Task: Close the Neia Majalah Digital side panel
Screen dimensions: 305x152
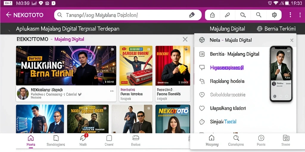Action: tap(292, 40)
